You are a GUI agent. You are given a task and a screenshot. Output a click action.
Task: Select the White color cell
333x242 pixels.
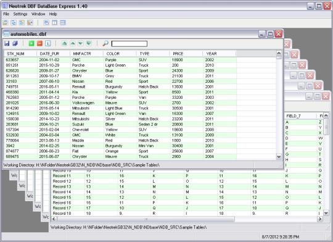(120, 135)
